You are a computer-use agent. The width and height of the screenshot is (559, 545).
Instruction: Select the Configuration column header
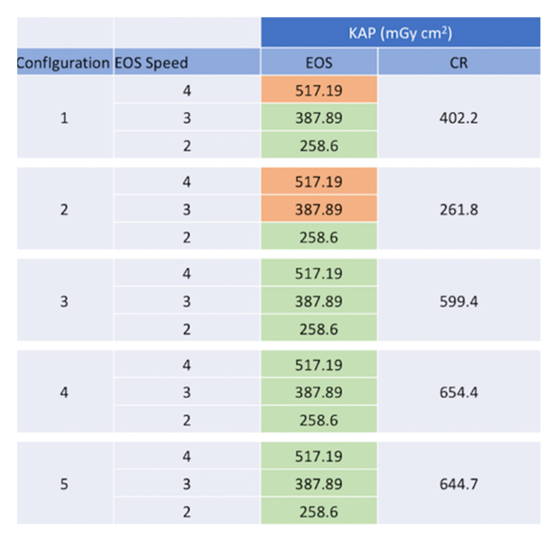(x=63, y=62)
